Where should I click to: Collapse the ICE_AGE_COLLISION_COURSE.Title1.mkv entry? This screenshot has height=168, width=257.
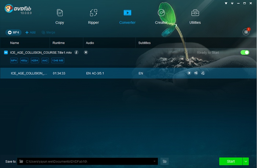pos(6,52)
